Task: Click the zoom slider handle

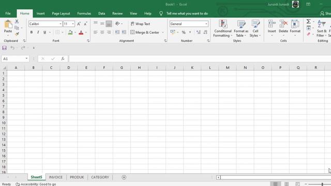Action: click(x=322, y=184)
